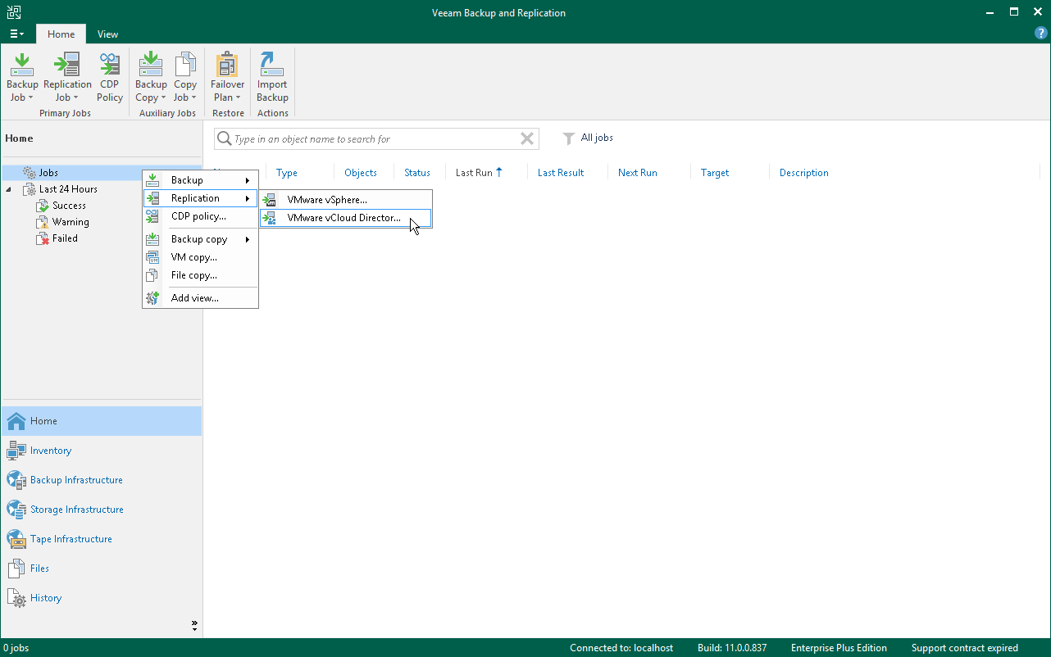1051x657 pixels.
Task: Click the Storage Infrastructure icon
Action: pyautogui.click(x=16, y=510)
